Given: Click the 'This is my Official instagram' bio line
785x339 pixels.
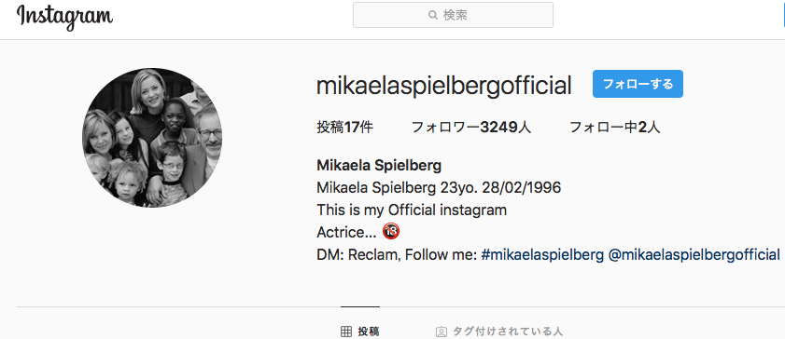Looking at the screenshot, I should pyautogui.click(x=412, y=210).
